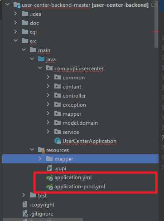Click the com.yupi.usercenter package icon
Image resolution: width=164 pixels, height=221 pixels.
point(49,68)
